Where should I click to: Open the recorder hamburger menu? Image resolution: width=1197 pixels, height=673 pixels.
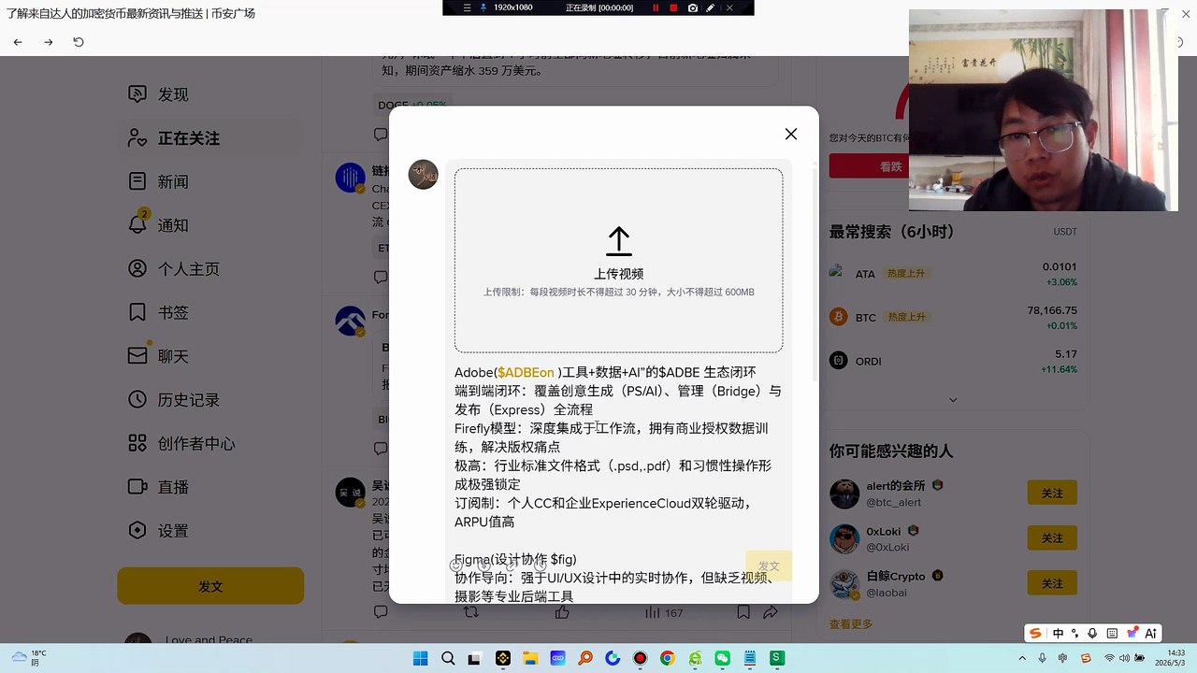coord(468,7)
